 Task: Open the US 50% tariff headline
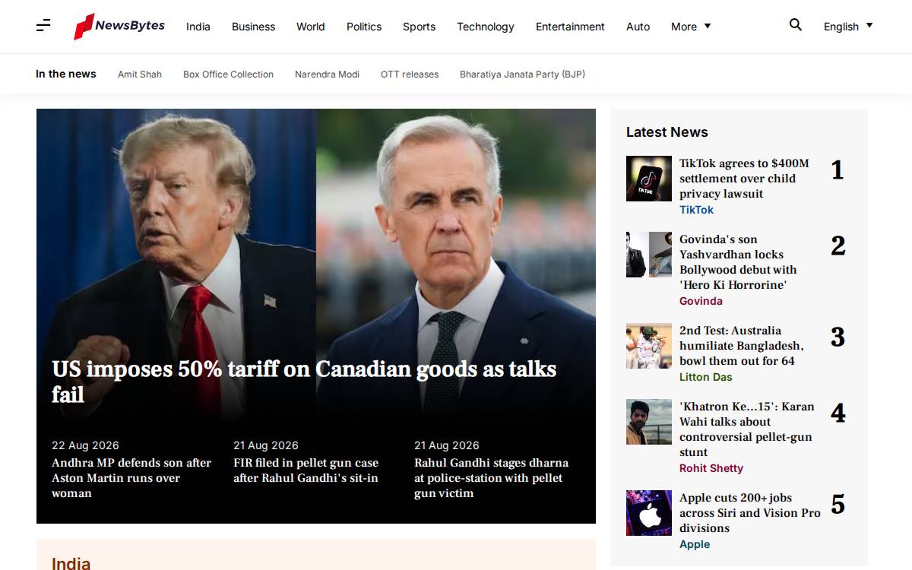304,382
